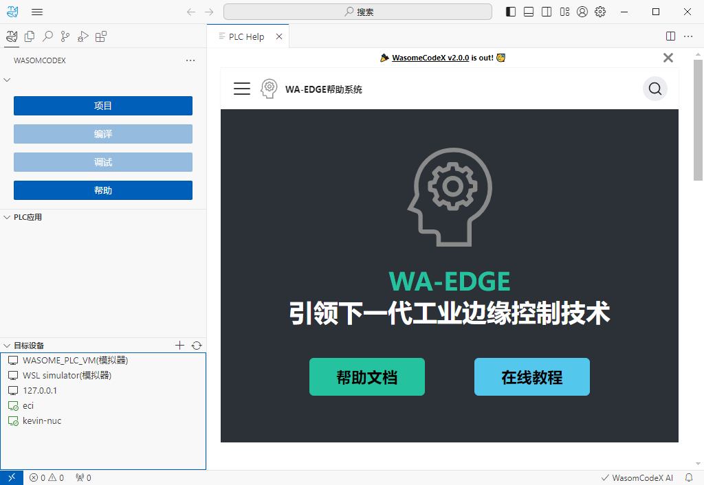Open the customize layout icon

pyautogui.click(x=564, y=12)
